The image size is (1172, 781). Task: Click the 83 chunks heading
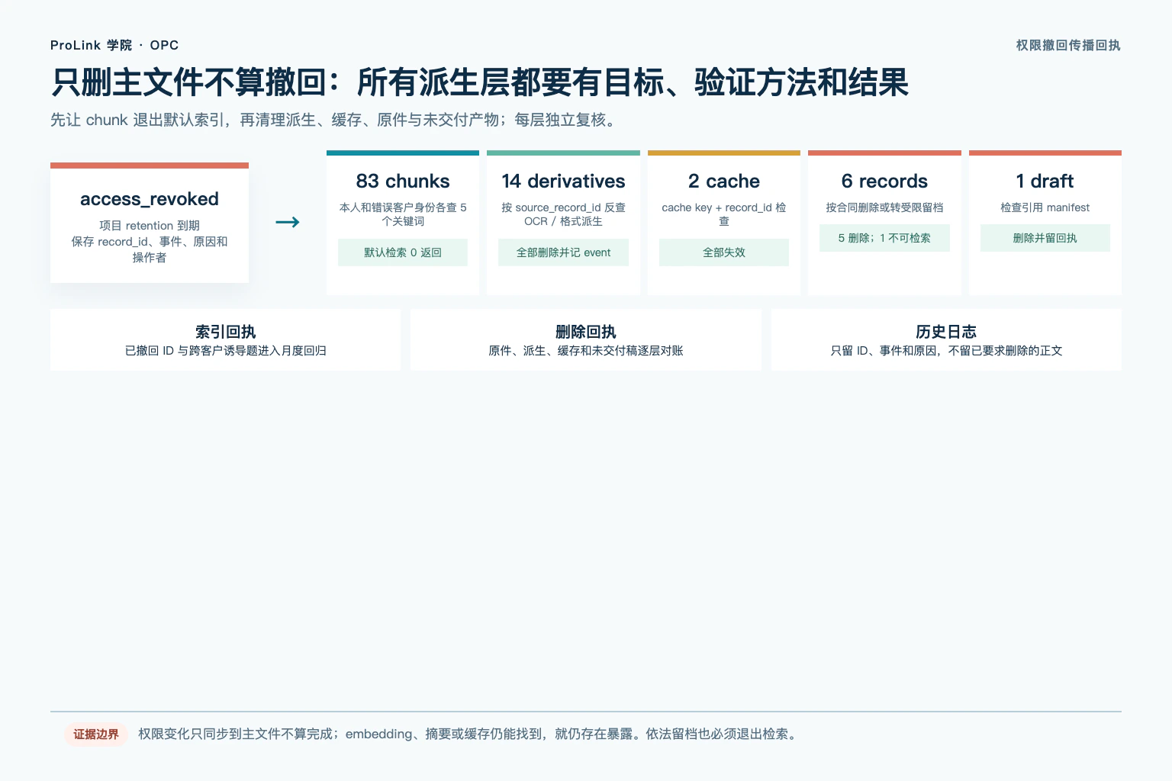tap(403, 181)
